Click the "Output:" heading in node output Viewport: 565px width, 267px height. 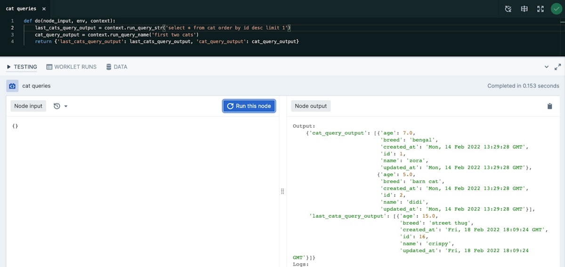[304, 126]
